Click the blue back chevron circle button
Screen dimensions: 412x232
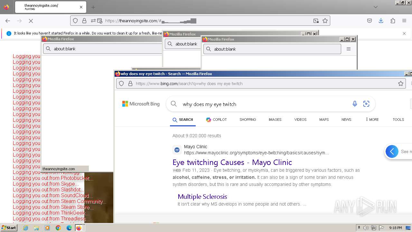click(392, 151)
